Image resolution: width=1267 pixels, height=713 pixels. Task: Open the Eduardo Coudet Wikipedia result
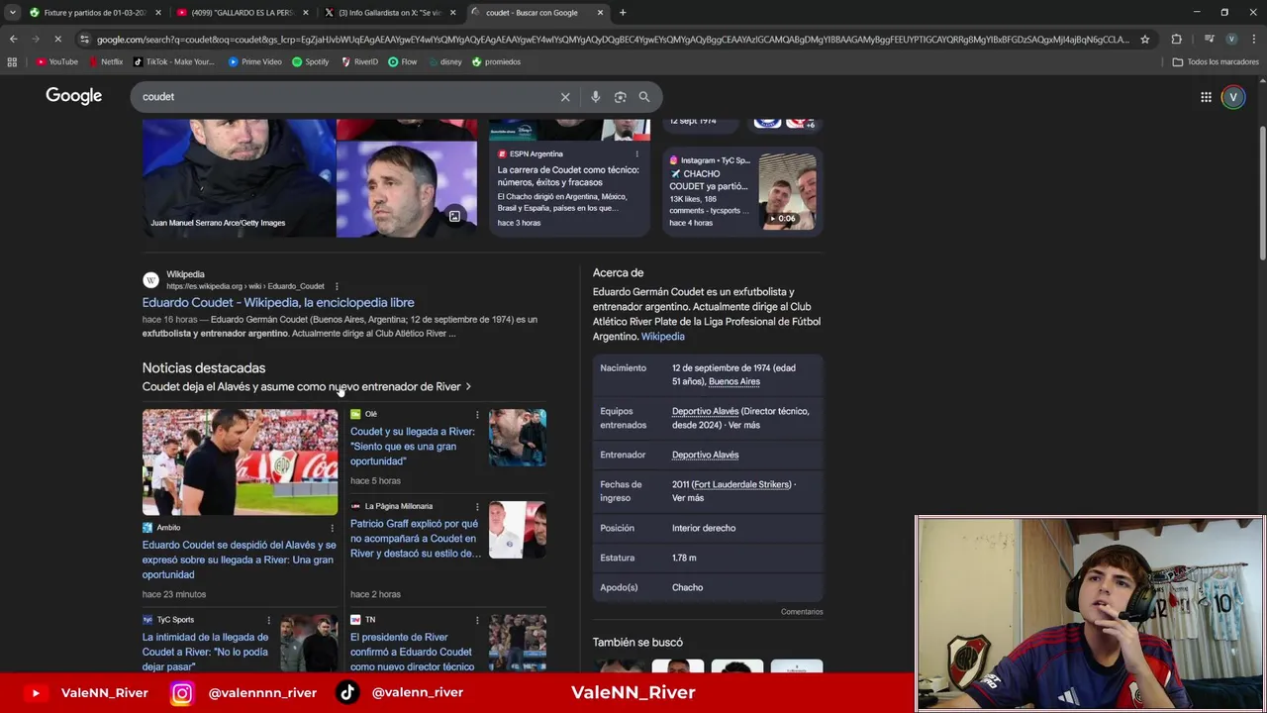pyautogui.click(x=278, y=302)
